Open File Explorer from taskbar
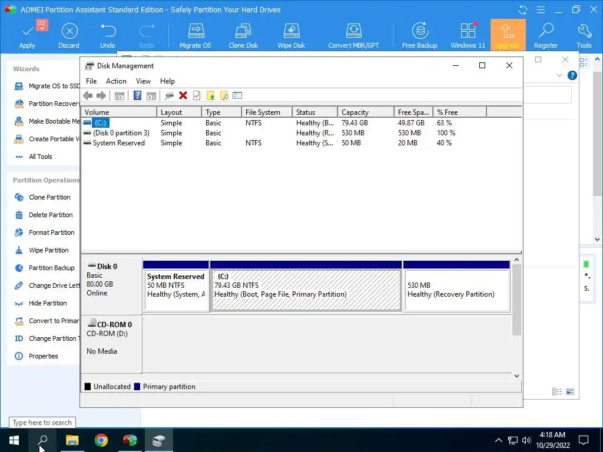 pos(72,440)
